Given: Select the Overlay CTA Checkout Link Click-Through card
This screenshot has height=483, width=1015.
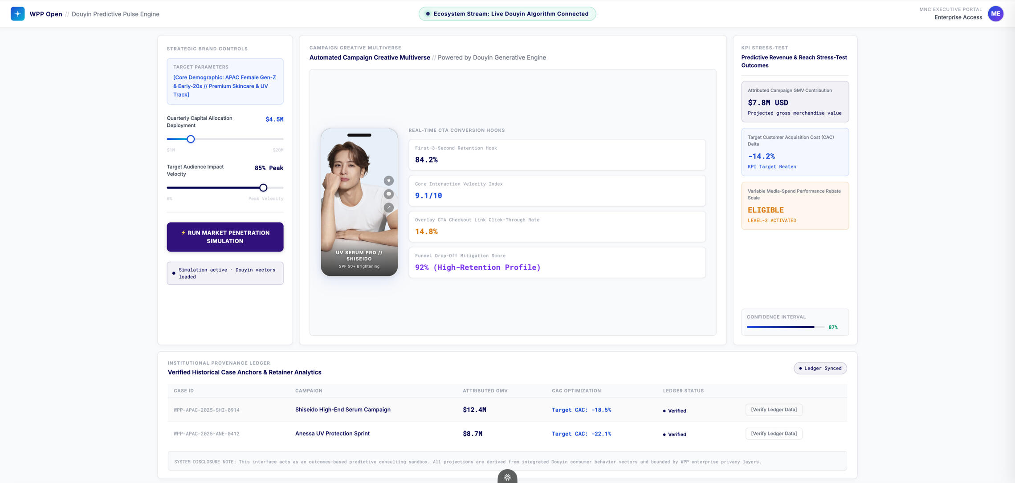Looking at the screenshot, I should click(x=557, y=227).
